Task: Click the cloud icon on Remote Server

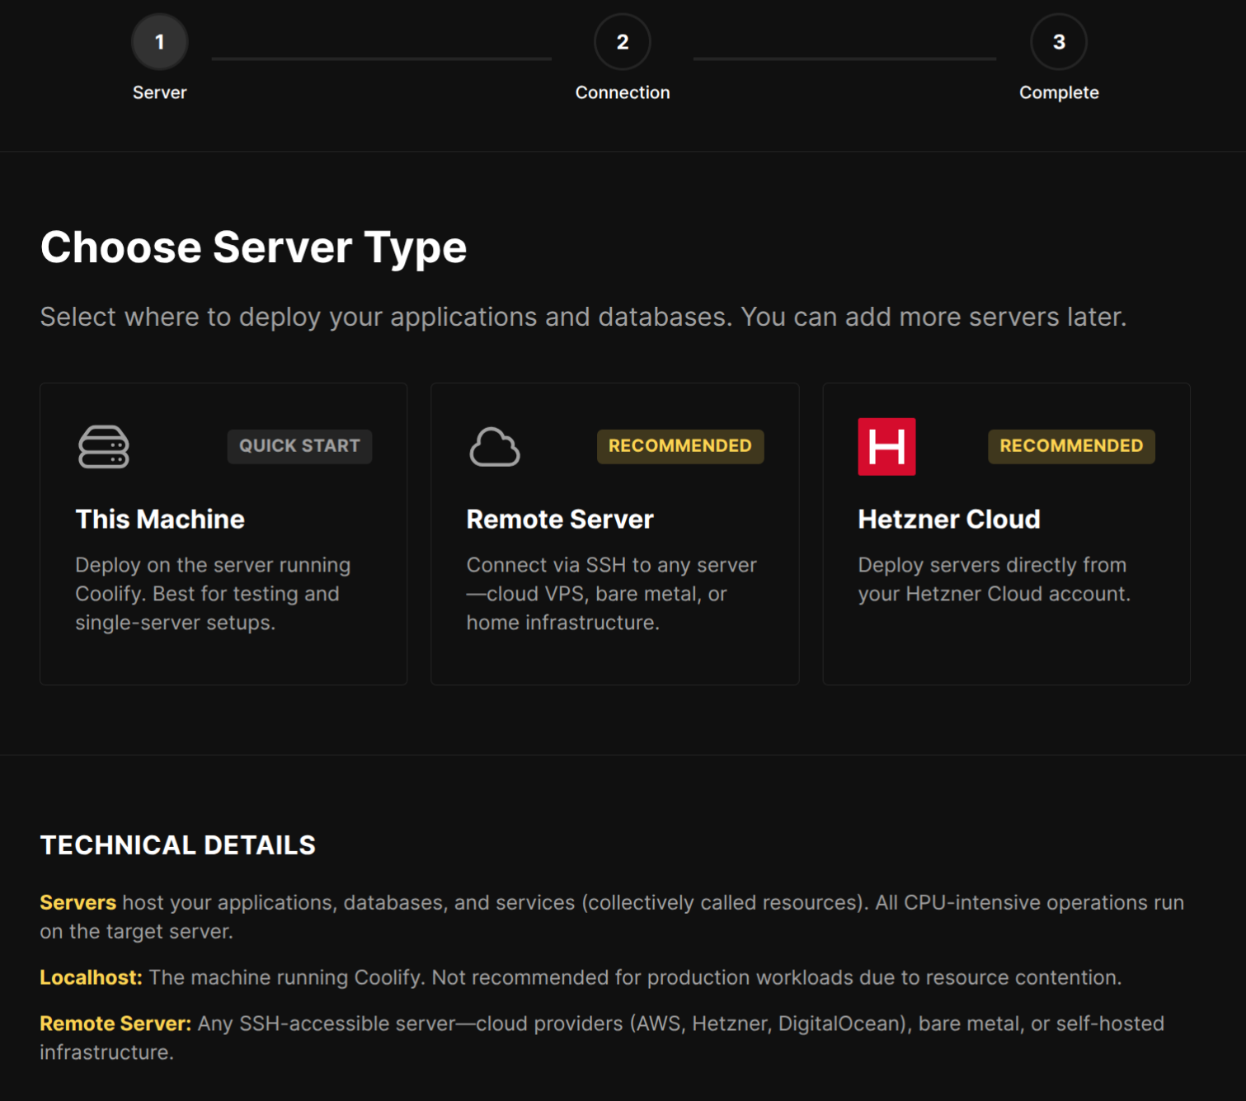Action: click(495, 447)
